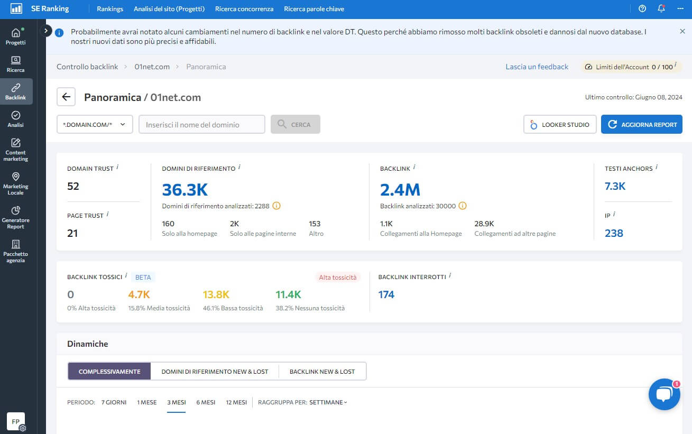Click Page Trust info icon

point(107,214)
